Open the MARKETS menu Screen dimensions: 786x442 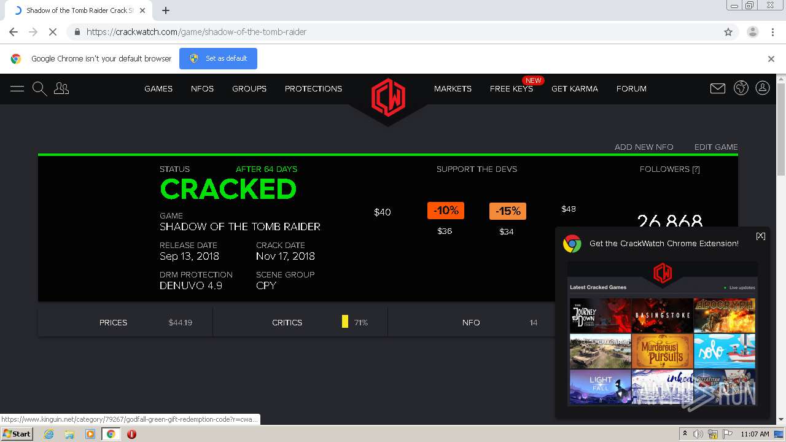click(453, 89)
